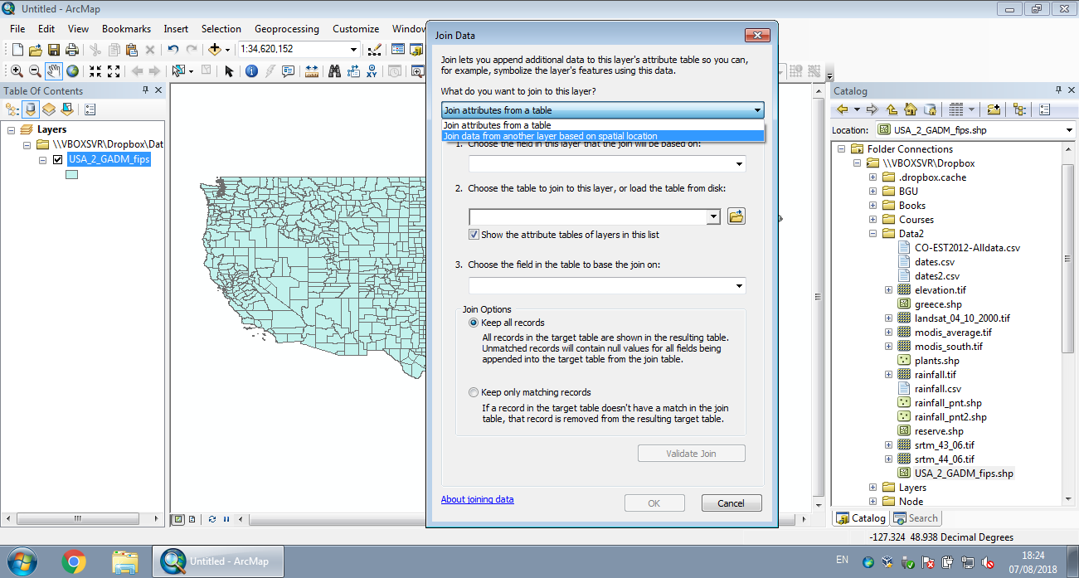Uncheck Show the attribute tables of layers
The width and height of the screenshot is (1079, 578).
coord(474,234)
